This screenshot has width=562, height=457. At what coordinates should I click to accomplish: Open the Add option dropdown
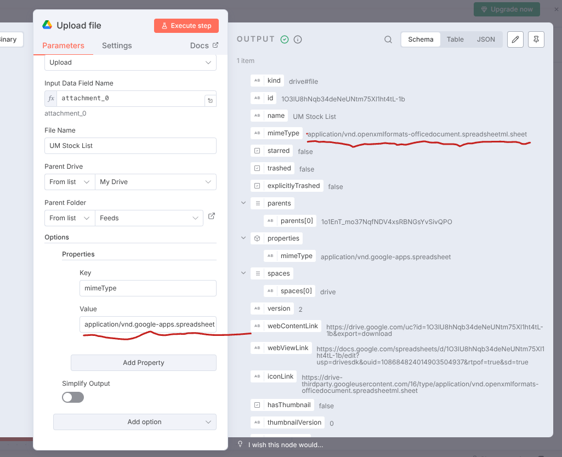[134, 422]
